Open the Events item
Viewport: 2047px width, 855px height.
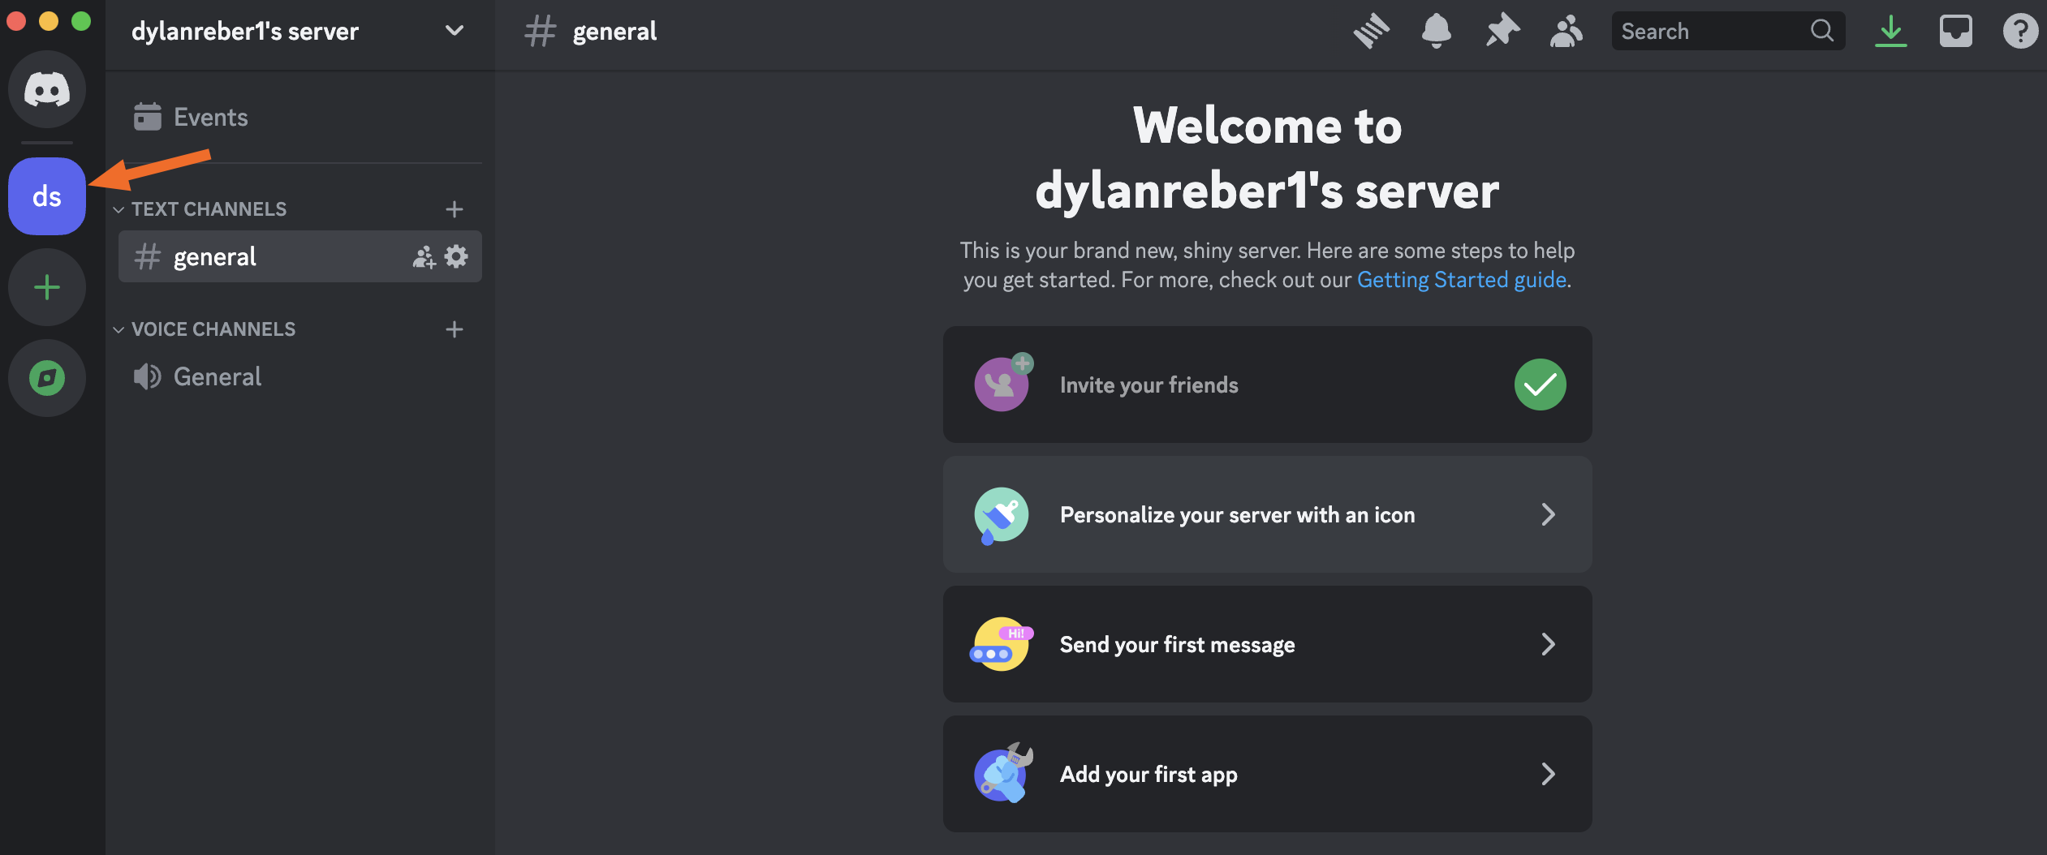(300, 117)
